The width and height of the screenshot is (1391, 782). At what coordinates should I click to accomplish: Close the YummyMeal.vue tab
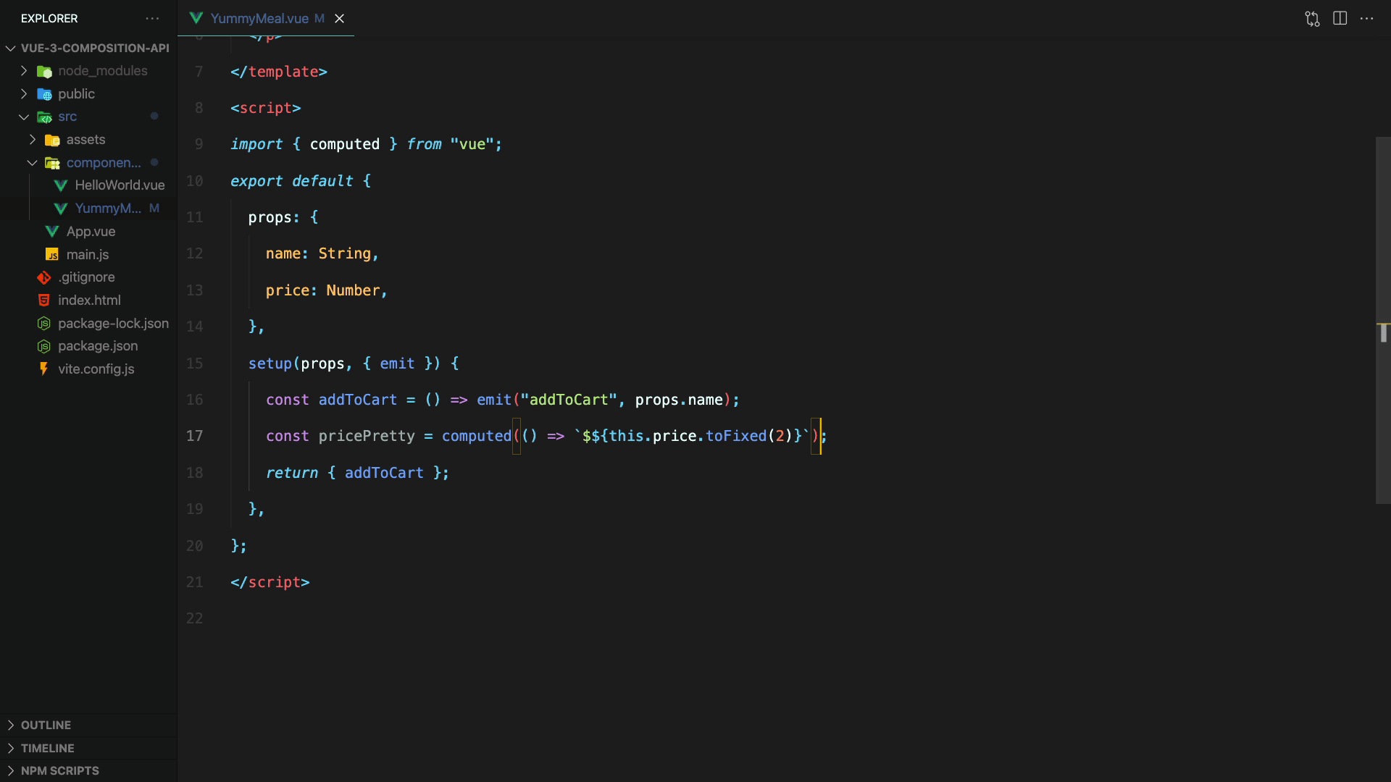pos(339,19)
